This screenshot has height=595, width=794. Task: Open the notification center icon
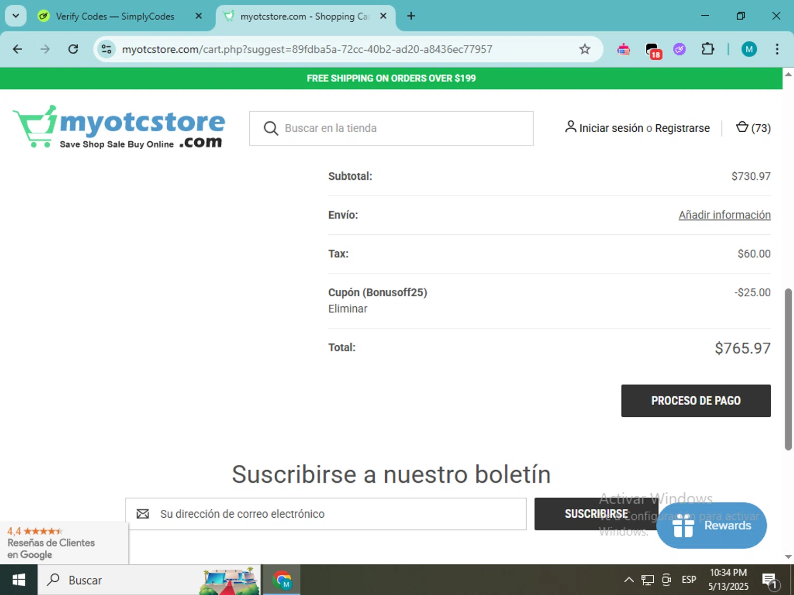click(771, 581)
